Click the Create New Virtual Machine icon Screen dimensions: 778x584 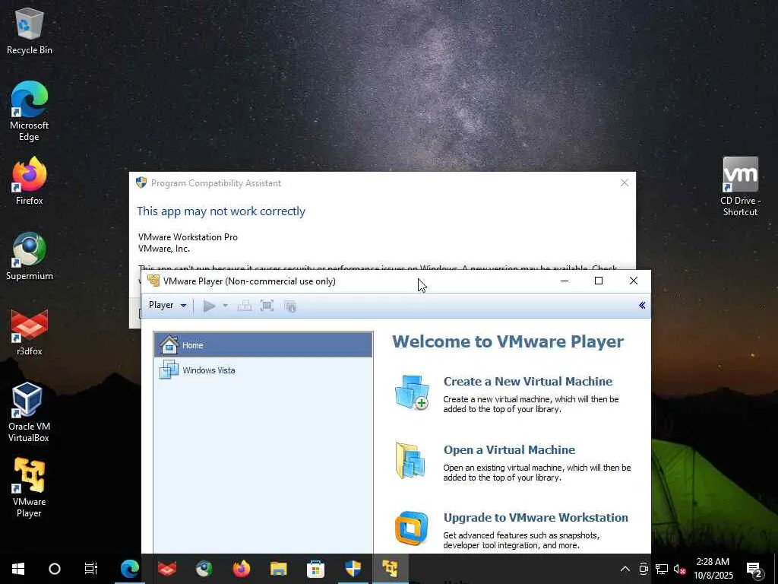click(x=412, y=392)
